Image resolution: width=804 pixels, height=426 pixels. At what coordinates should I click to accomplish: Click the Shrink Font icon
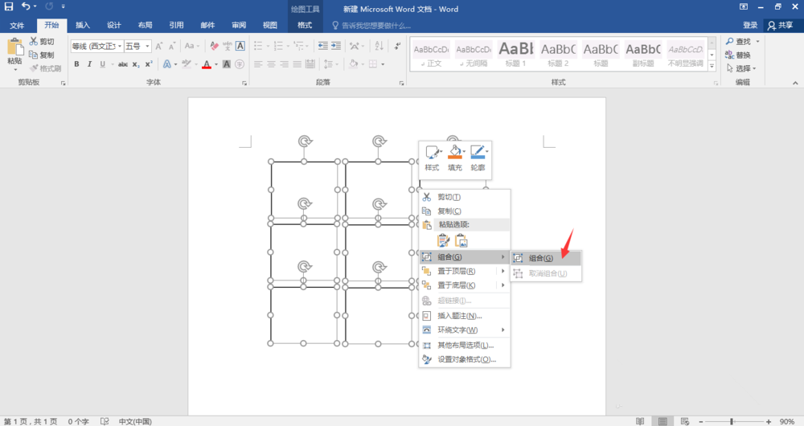click(172, 46)
